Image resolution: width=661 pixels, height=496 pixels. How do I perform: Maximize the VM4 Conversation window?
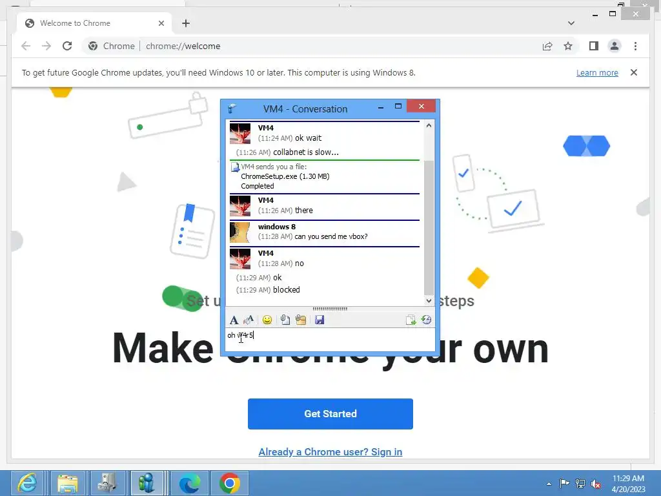coord(398,107)
